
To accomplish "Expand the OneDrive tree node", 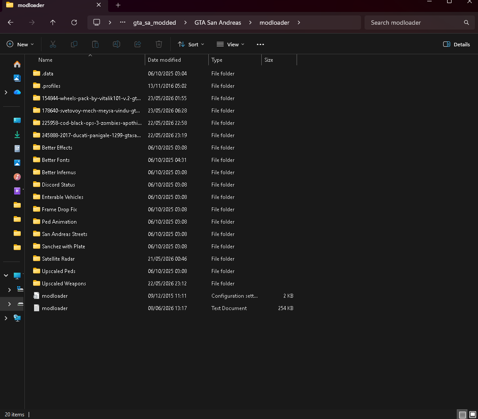I will (6, 92).
